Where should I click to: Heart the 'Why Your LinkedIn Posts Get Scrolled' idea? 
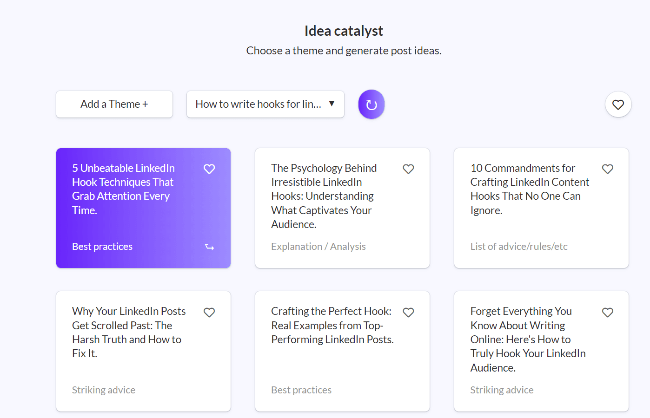tap(209, 313)
